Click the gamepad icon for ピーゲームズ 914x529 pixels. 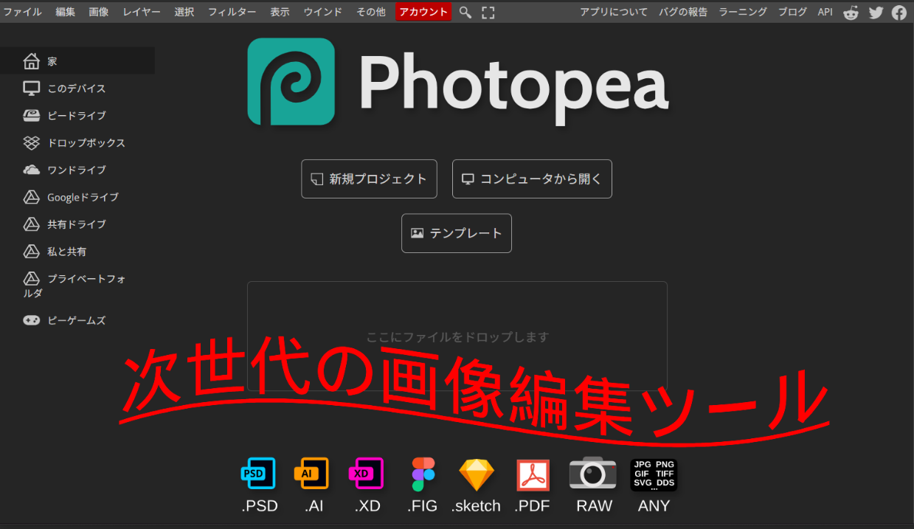tap(31, 320)
